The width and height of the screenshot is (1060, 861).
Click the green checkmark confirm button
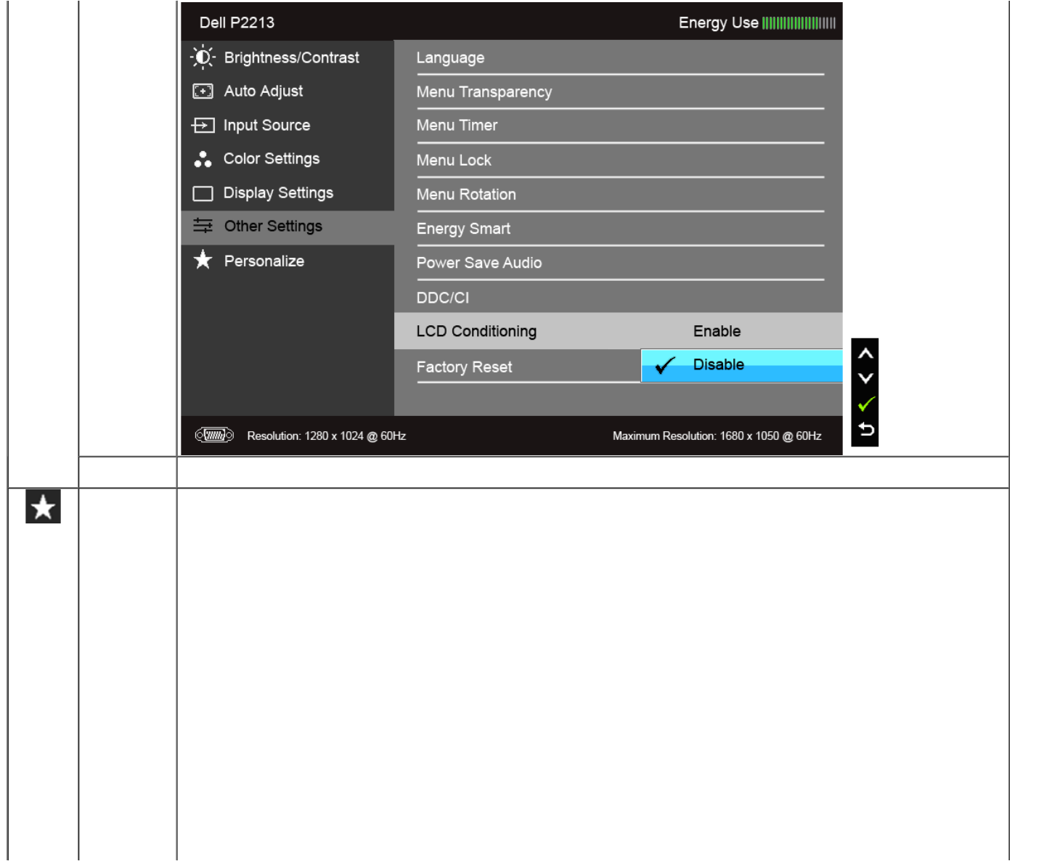(865, 404)
